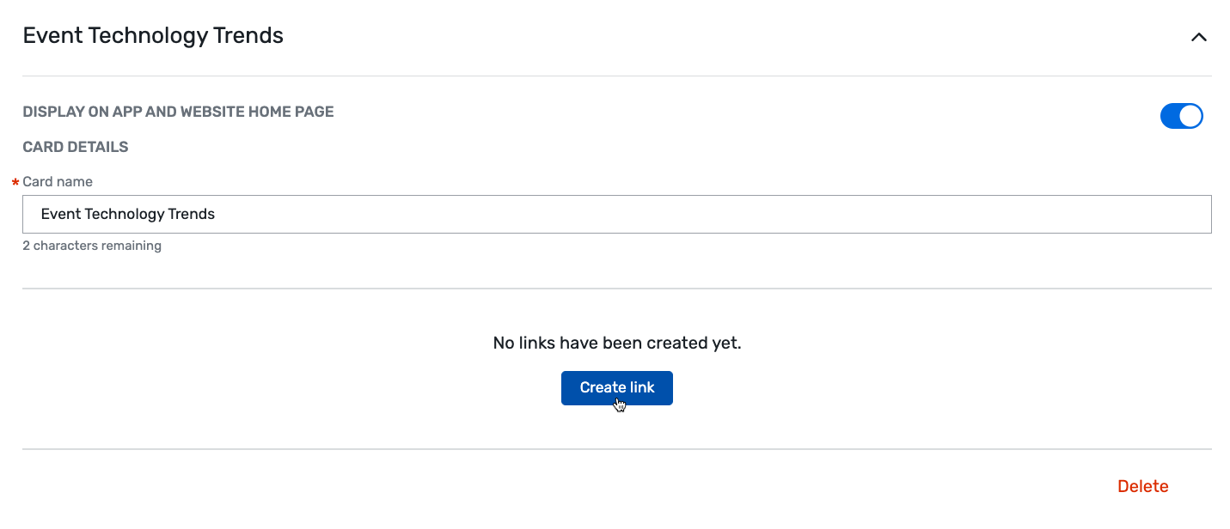Collapse the Event Technology Trends section

point(1198,37)
